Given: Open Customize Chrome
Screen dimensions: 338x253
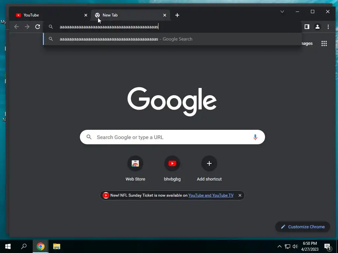Looking at the screenshot, I should 303,227.
